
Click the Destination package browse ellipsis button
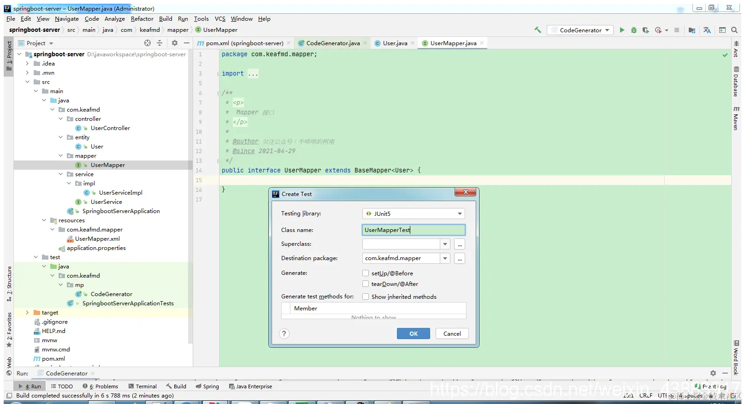pyautogui.click(x=460, y=258)
